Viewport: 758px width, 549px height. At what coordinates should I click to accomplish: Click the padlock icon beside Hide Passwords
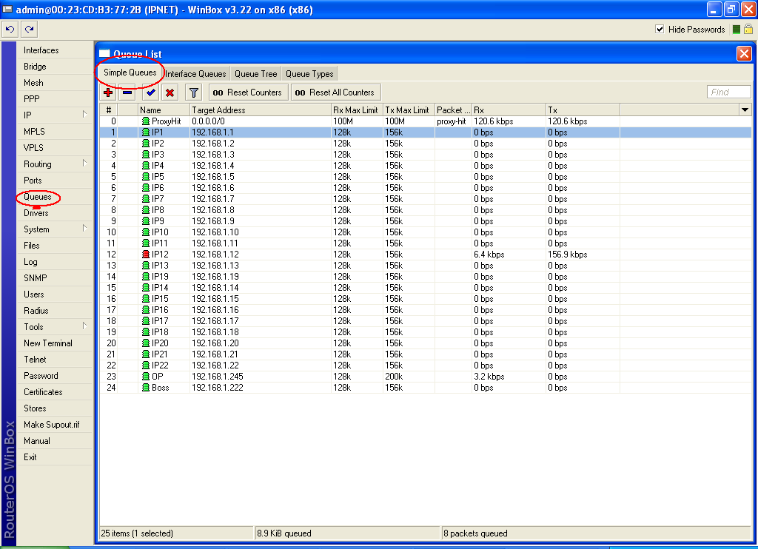tap(748, 29)
